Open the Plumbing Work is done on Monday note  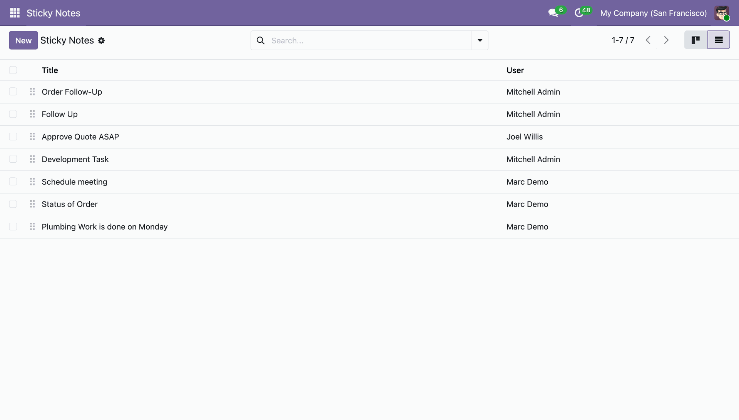click(x=105, y=227)
